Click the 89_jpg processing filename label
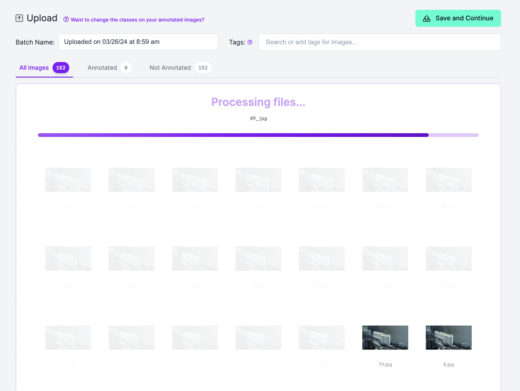This screenshot has height=391, width=520. [258, 118]
